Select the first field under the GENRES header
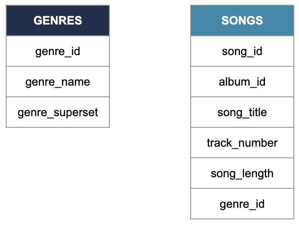The image size is (299, 225). tap(58, 51)
